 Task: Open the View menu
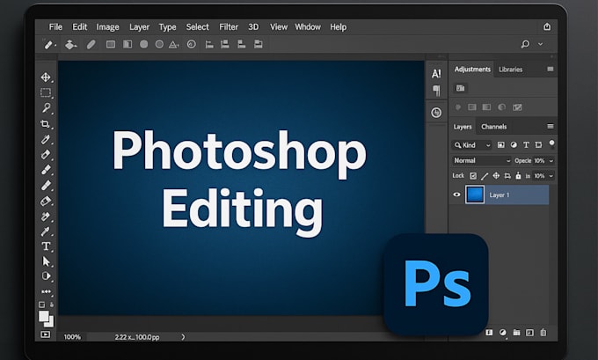click(279, 26)
